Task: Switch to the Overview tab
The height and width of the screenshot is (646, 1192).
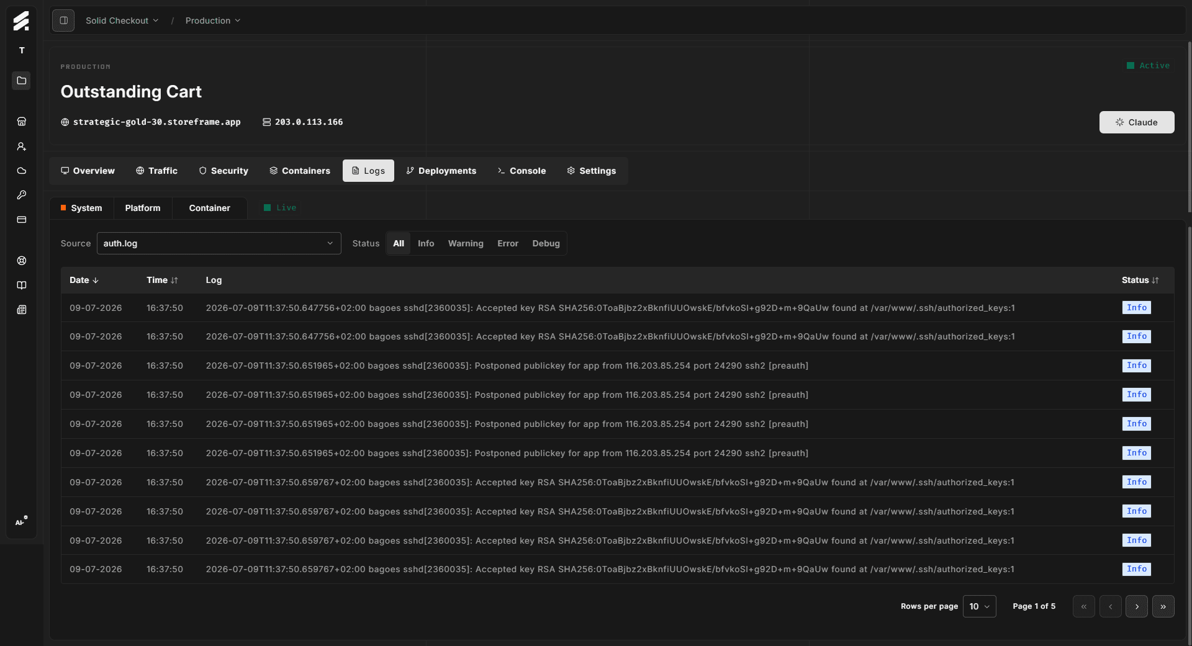Action: 88,171
